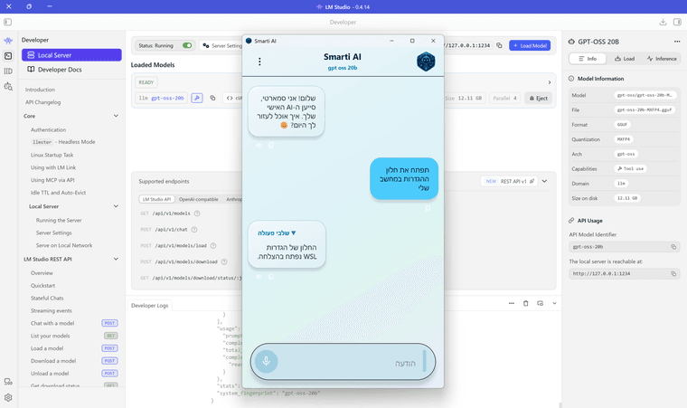Open the Local Server sidebar item
The width and height of the screenshot is (687, 408).
[x=71, y=55]
